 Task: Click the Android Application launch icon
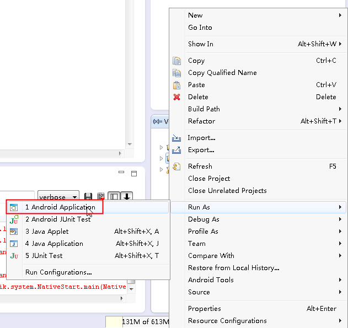click(14, 207)
